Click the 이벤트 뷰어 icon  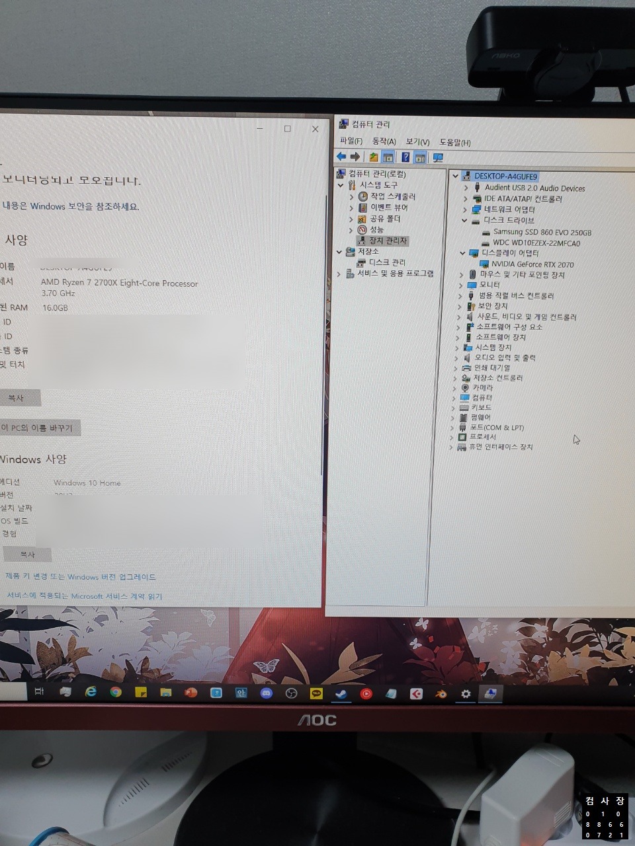[362, 208]
